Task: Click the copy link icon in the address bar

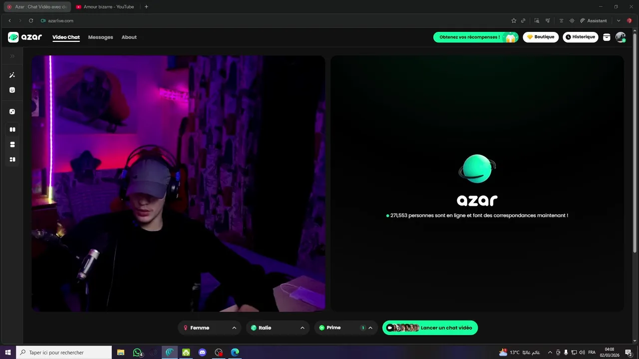Action: pos(523,20)
